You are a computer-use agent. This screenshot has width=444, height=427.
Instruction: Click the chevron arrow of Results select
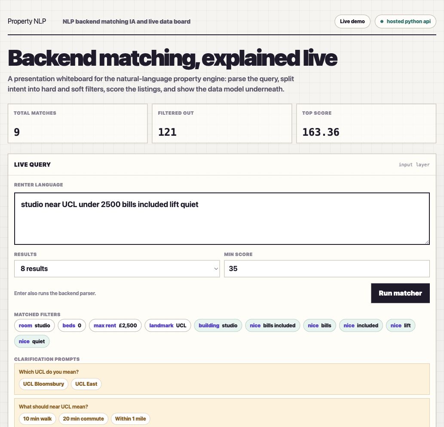pos(216,269)
